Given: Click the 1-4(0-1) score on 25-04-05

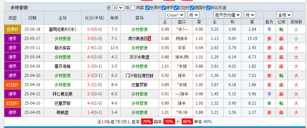Looking at the screenshot, I should (x=94, y=112).
